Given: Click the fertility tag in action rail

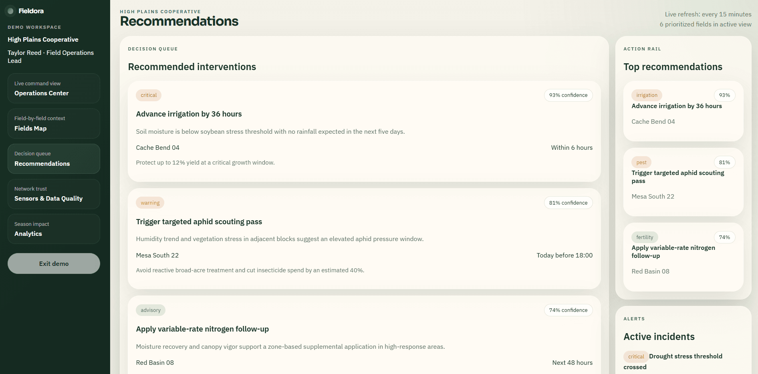Looking at the screenshot, I should [645, 237].
